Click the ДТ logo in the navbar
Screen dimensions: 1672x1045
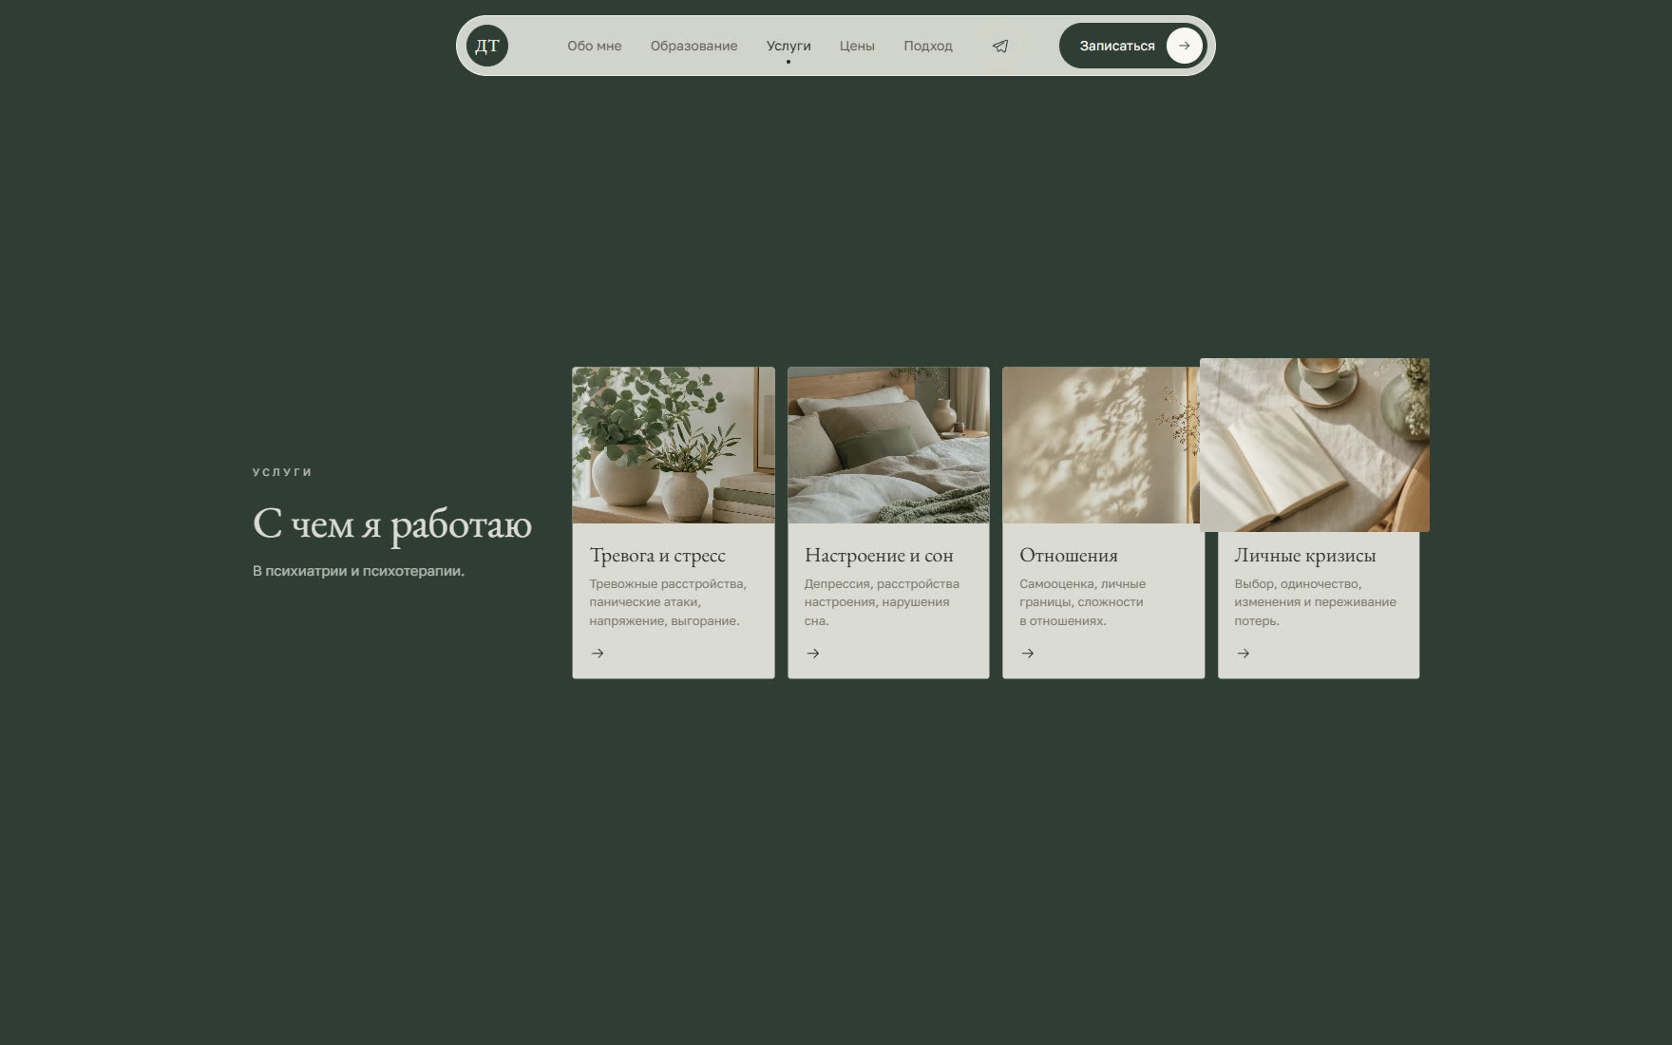487,46
